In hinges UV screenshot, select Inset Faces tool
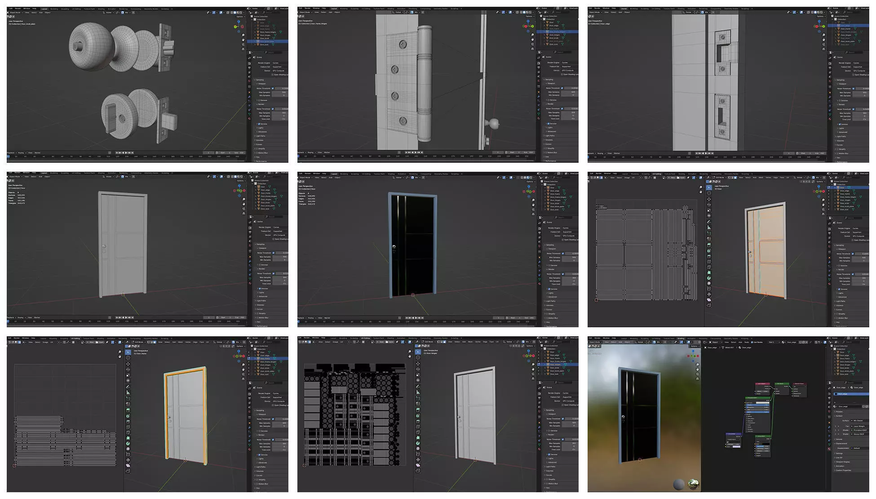This screenshot has height=499, width=876. (x=418, y=415)
